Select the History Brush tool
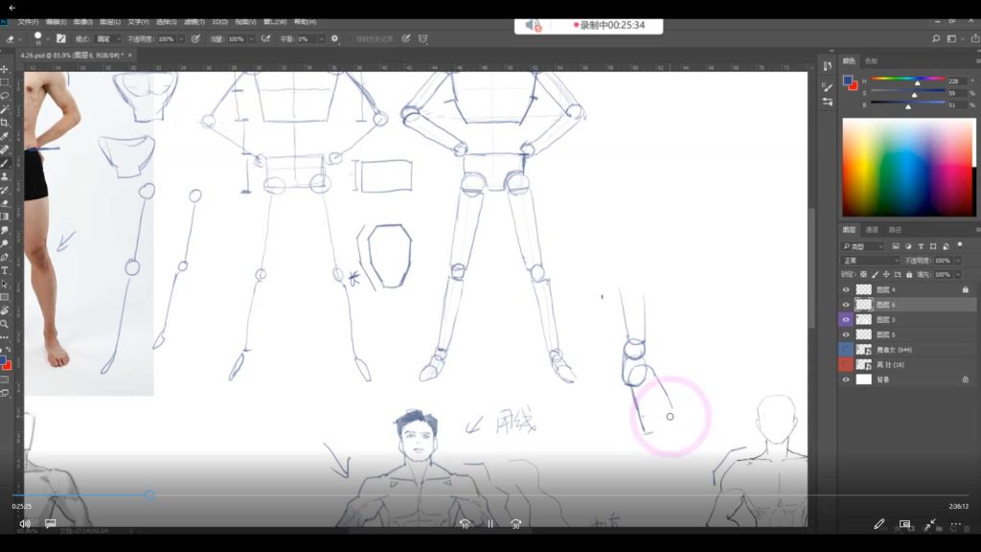The image size is (981, 552). tap(5, 191)
